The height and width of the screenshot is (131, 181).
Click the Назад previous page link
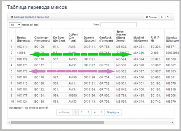tap(64, 112)
